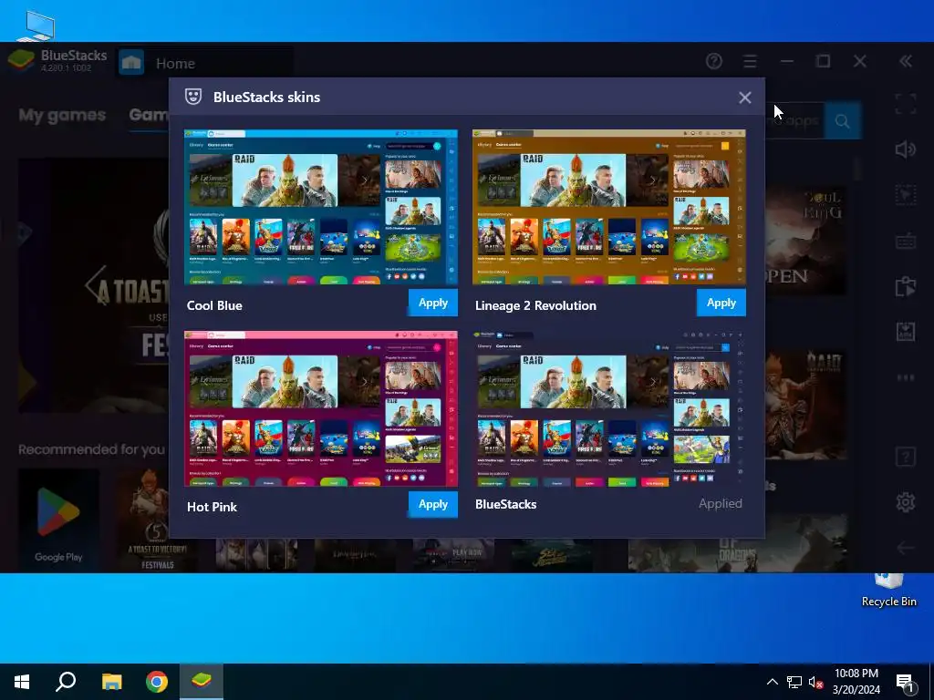Open Windows taskbar search
934x700 pixels.
coord(66,682)
